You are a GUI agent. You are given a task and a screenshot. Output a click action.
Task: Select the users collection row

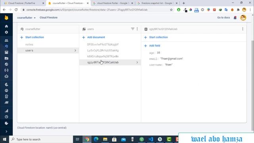(48, 50)
